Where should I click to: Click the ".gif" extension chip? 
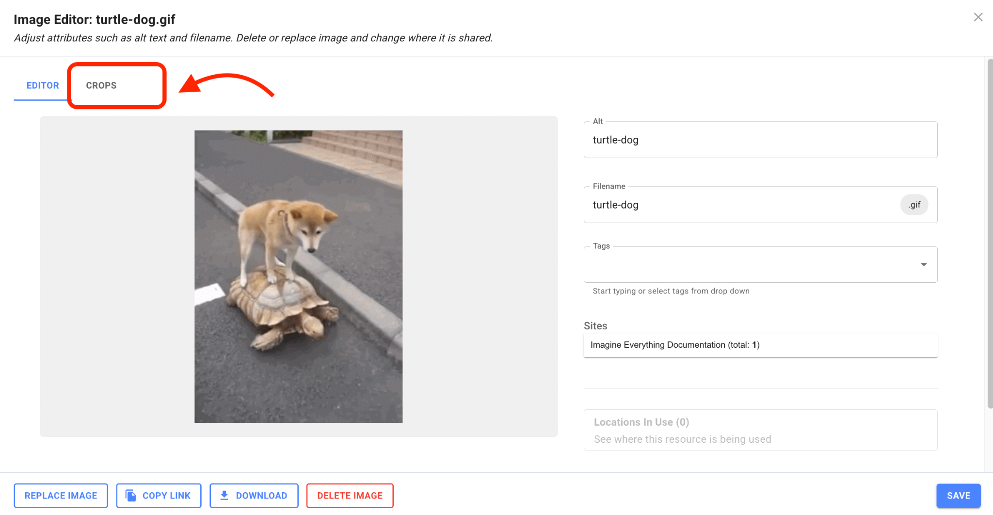(914, 204)
